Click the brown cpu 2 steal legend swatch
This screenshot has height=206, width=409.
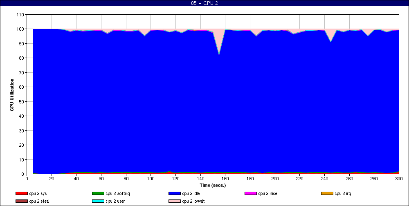point(22,202)
